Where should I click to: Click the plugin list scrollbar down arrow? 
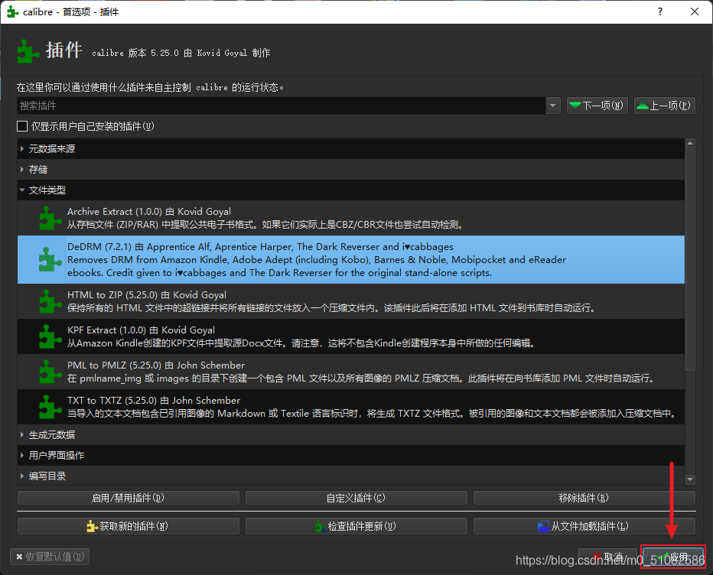(x=690, y=479)
